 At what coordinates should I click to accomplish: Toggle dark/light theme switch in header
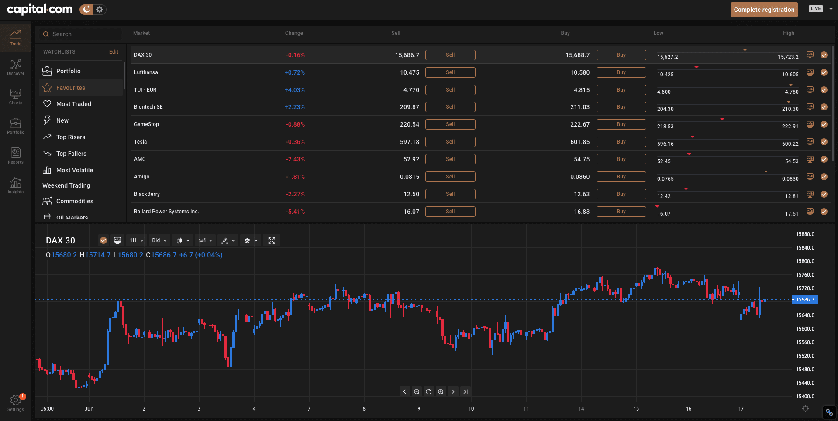coord(93,10)
